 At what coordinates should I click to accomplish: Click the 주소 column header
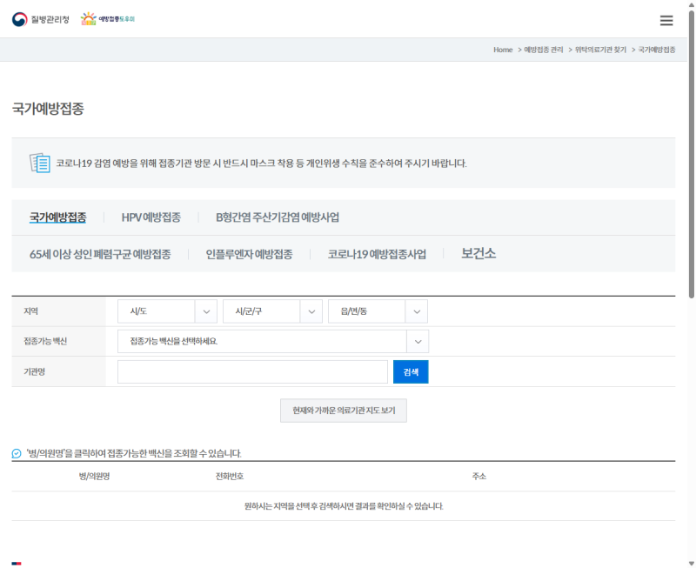479,476
